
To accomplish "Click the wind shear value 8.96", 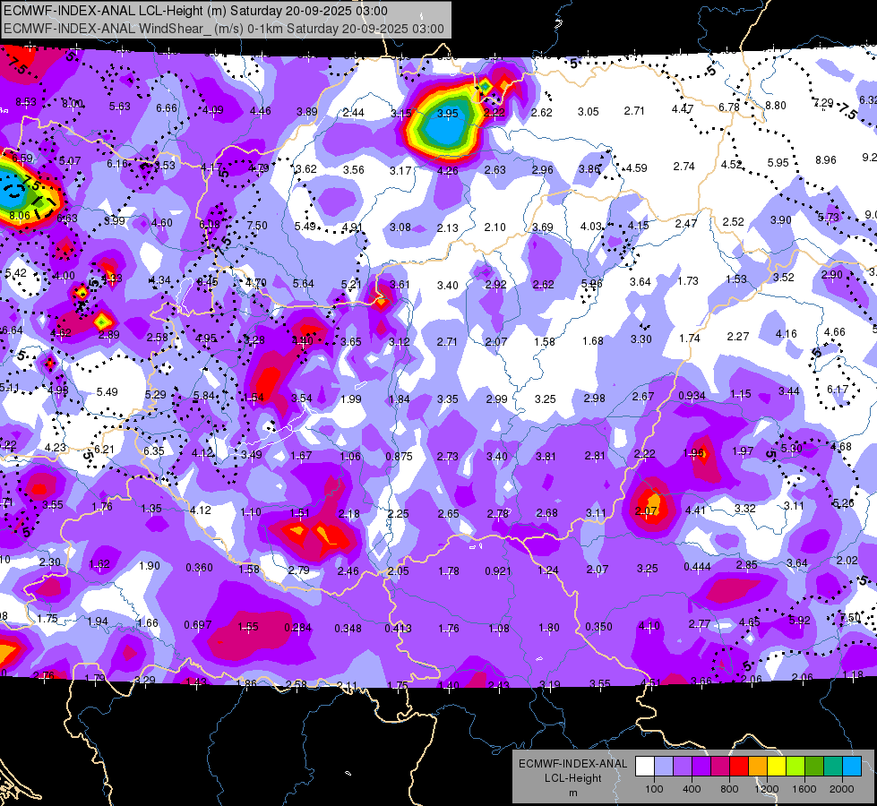I will point(826,160).
